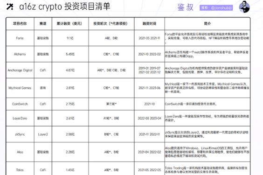Click the Alchemy project name cell
The image size is (263, 175).
[20, 54]
